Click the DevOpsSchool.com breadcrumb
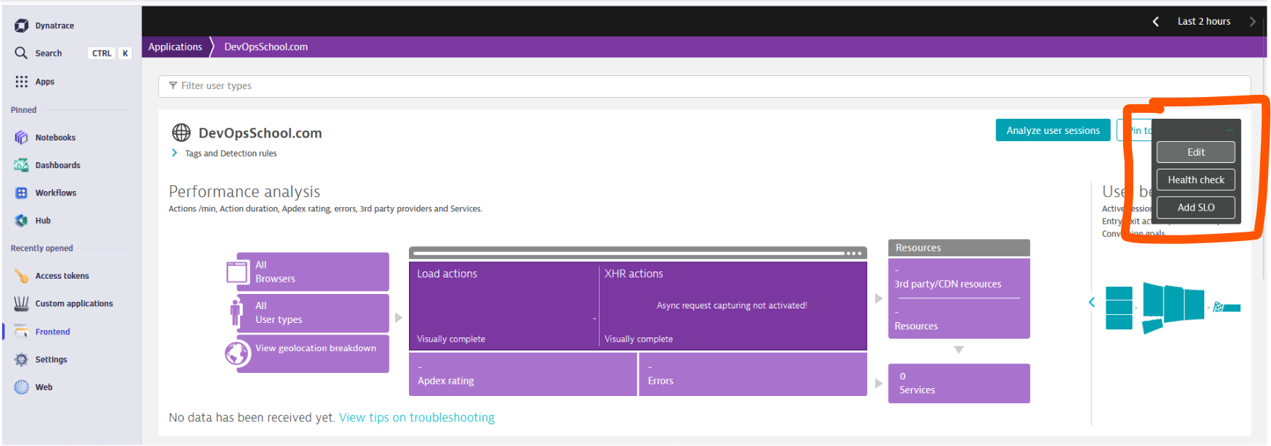The height and width of the screenshot is (446, 1271). point(266,47)
